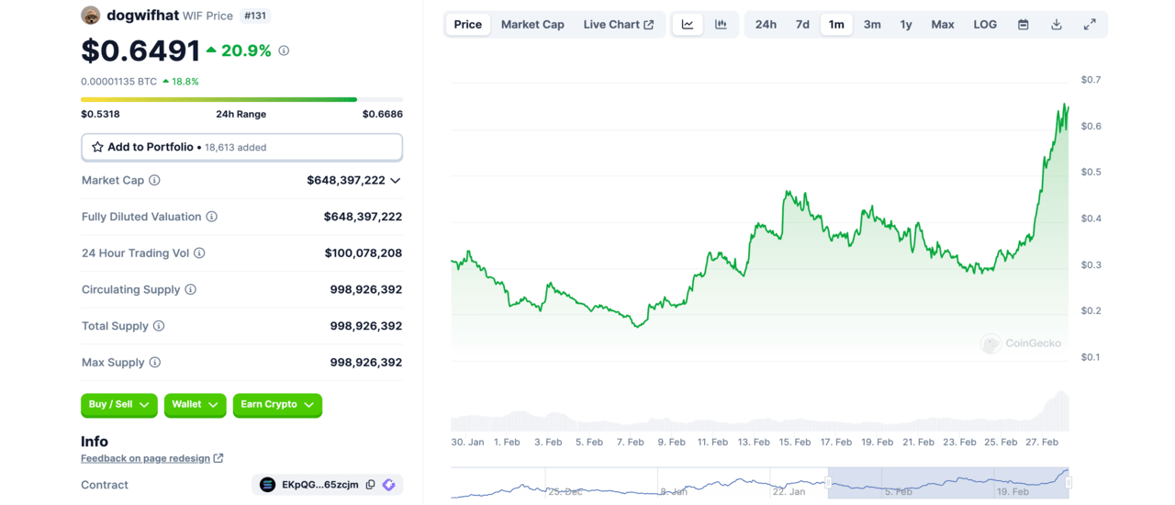
Task: Show 24 Hour Trading Vol info icon
Action: [199, 252]
